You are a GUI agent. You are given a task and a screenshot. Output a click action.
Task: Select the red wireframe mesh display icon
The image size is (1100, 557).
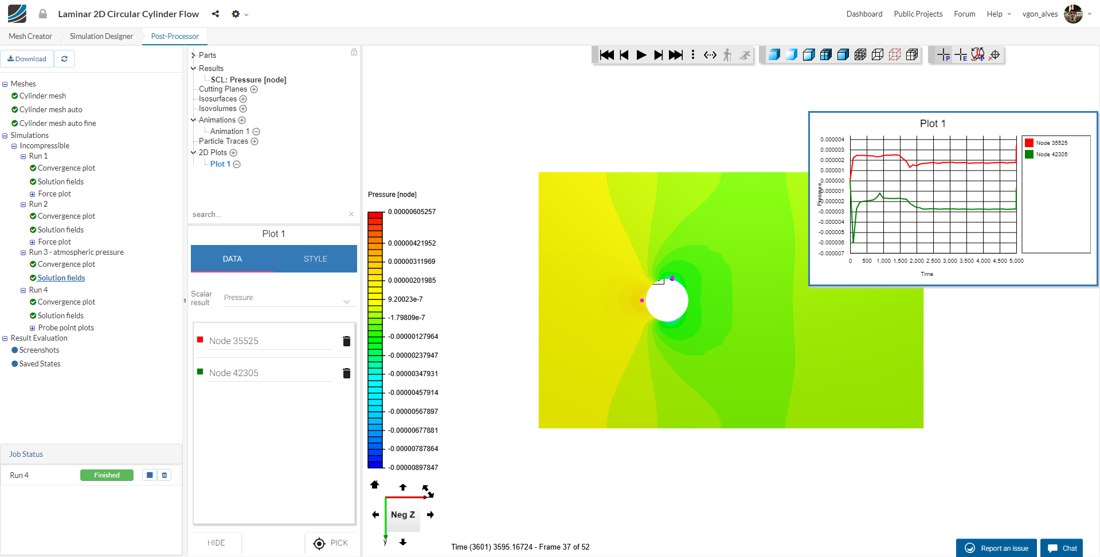(895, 54)
